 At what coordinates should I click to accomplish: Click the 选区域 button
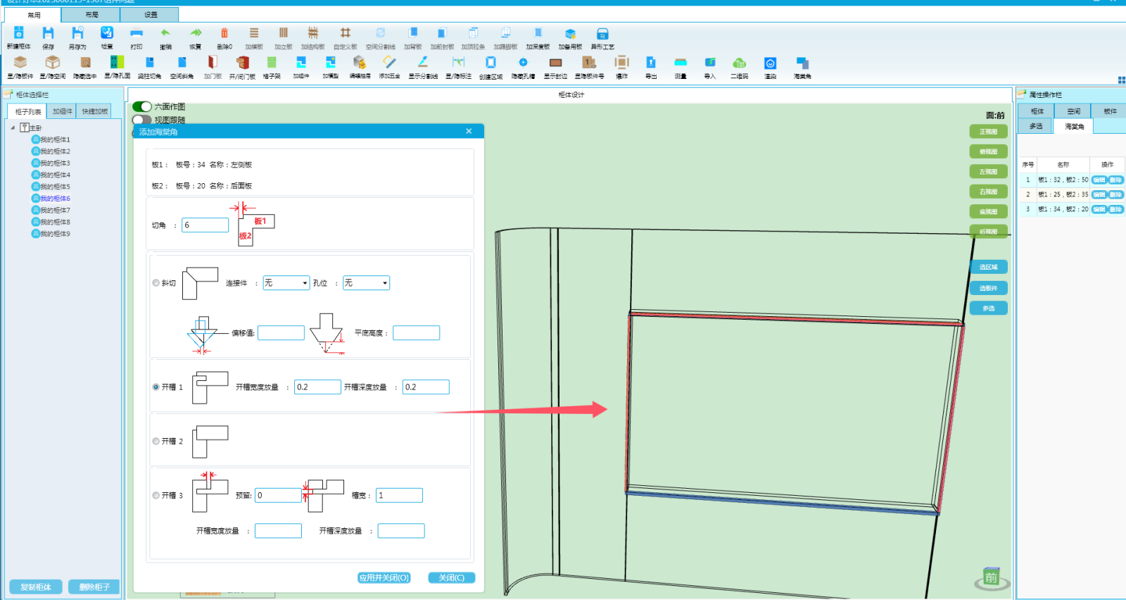(989, 267)
